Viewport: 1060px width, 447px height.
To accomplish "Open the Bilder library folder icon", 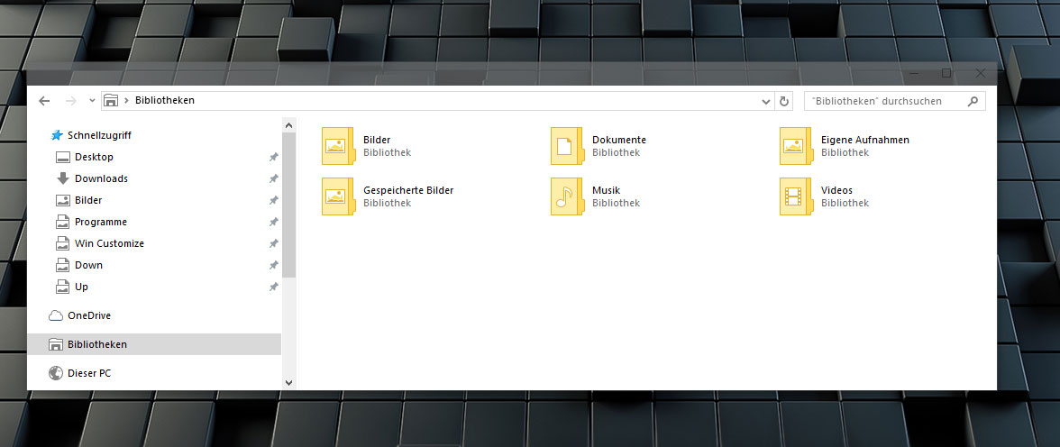I will coord(339,145).
